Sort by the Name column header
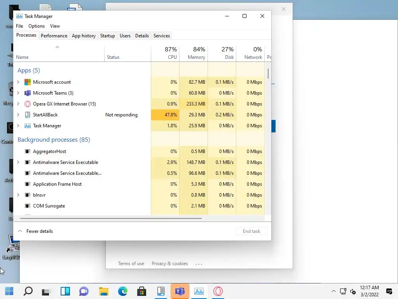Image resolution: width=398 pixels, height=299 pixels. (59, 53)
